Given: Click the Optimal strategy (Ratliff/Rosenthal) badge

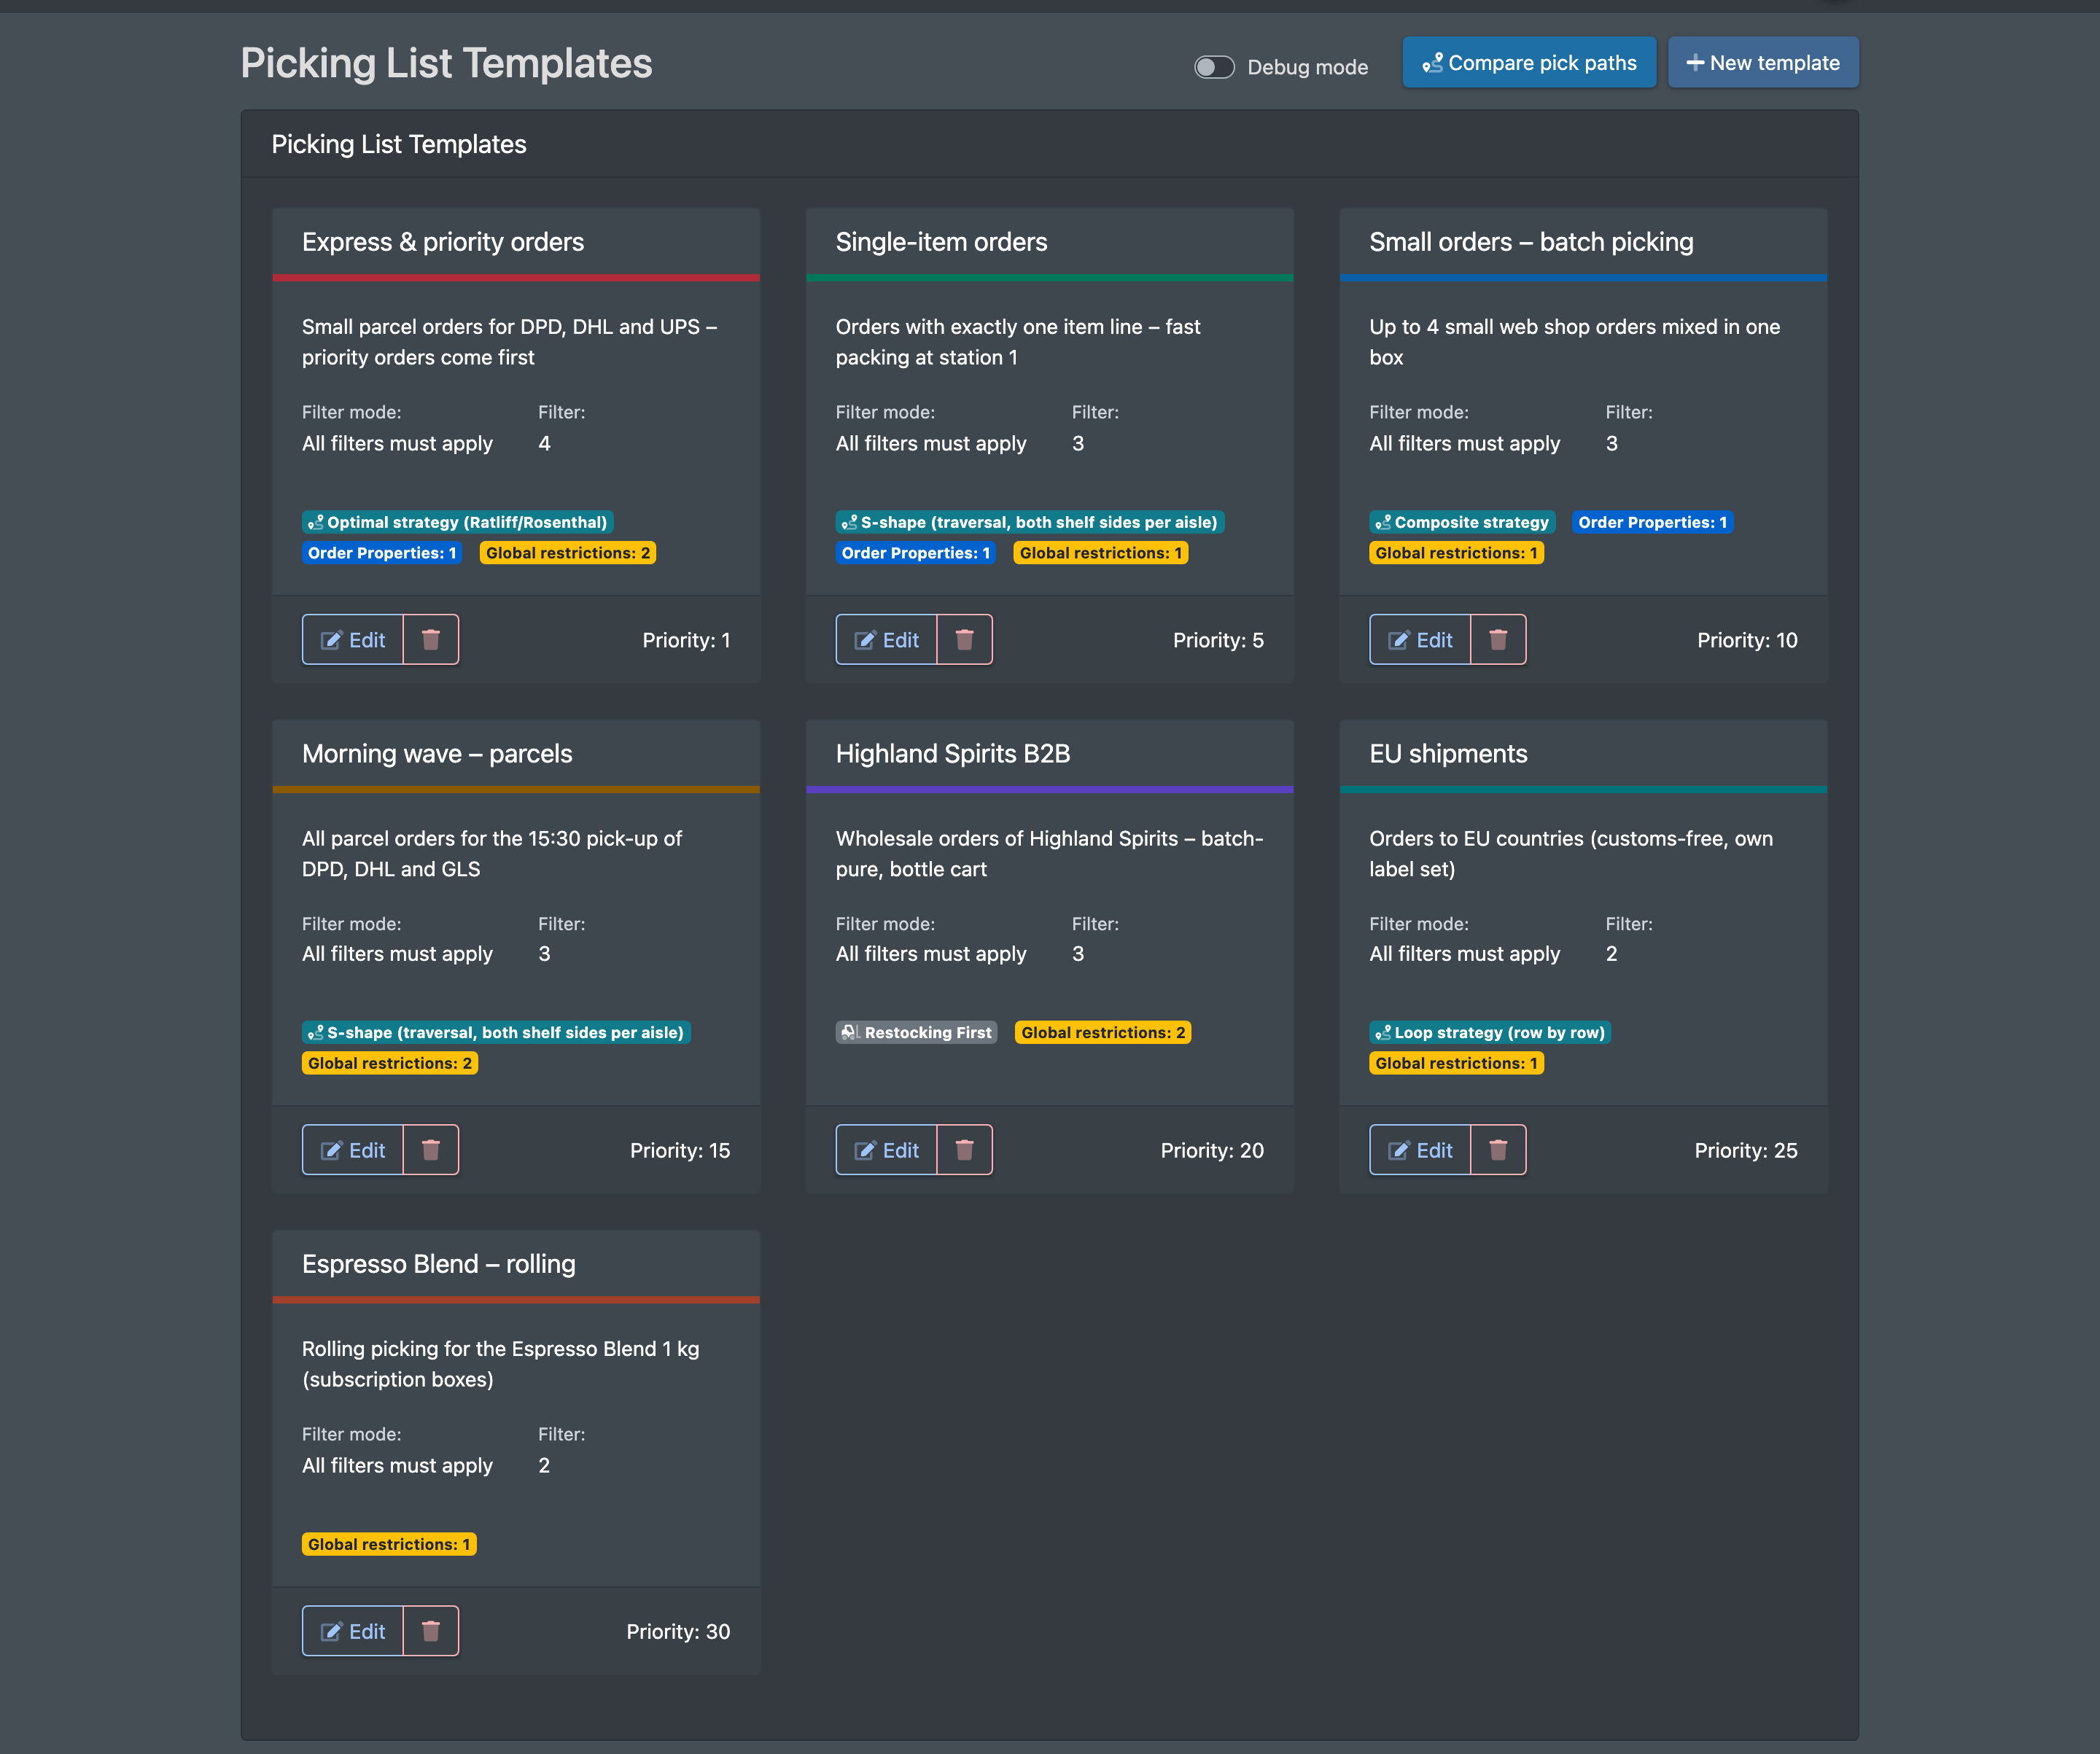Looking at the screenshot, I should point(457,522).
